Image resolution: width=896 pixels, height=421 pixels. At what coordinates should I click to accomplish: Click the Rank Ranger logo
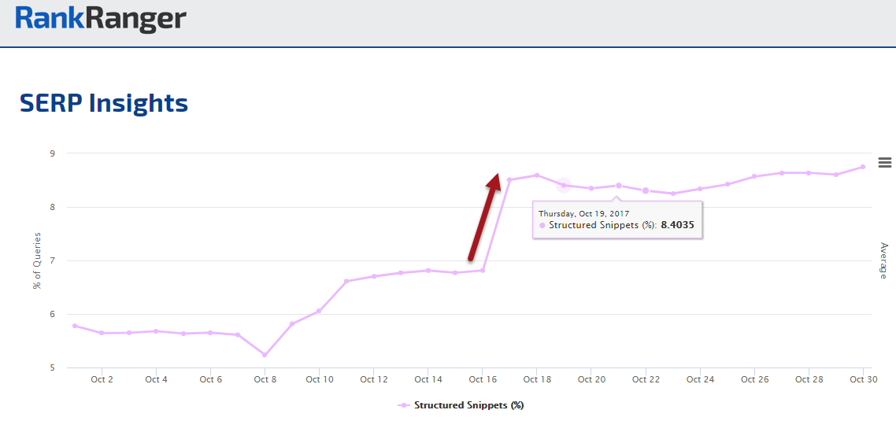click(101, 19)
